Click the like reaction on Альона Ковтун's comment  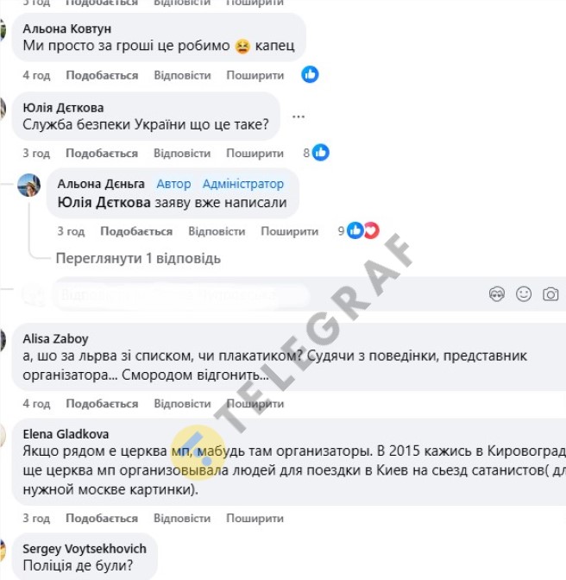[x=310, y=74]
